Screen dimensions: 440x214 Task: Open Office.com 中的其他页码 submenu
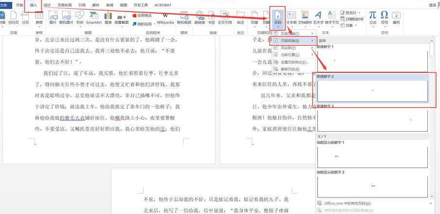374,203
